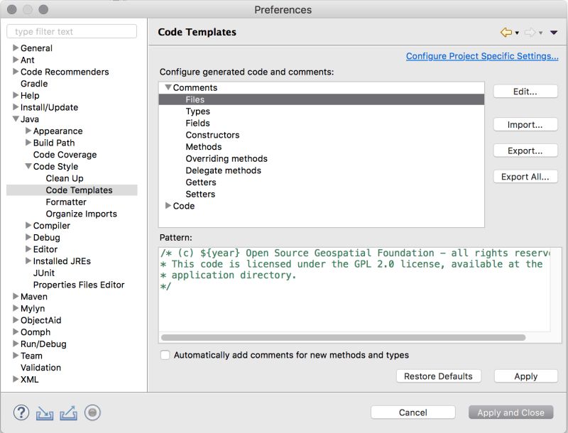Open the back-history dropdown arrow
Screen dimensions: 568x433
(517, 33)
